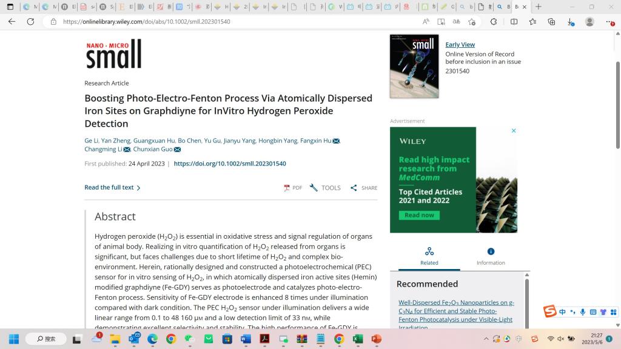Open the browser Downloads panel
The image size is (621, 349).
pyautogui.click(x=571, y=22)
